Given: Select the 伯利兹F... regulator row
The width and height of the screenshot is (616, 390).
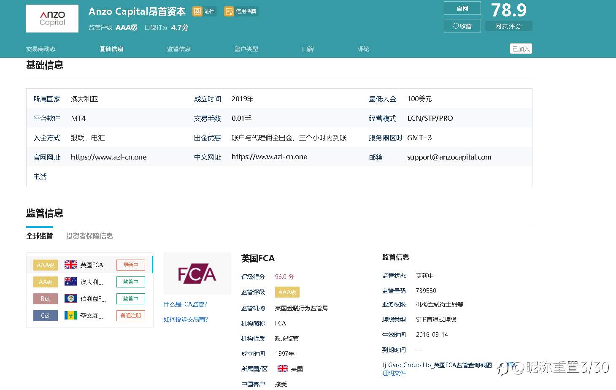Looking at the screenshot, I should tap(89, 299).
